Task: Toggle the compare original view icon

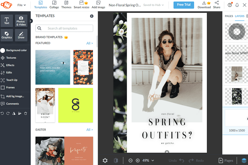Action: pos(116,161)
